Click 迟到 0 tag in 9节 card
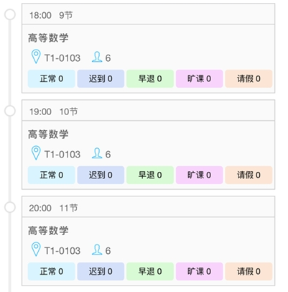This screenshot has height=292, width=288. click(101, 78)
